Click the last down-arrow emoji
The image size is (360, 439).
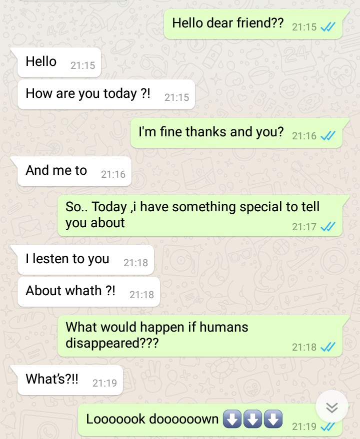click(273, 419)
